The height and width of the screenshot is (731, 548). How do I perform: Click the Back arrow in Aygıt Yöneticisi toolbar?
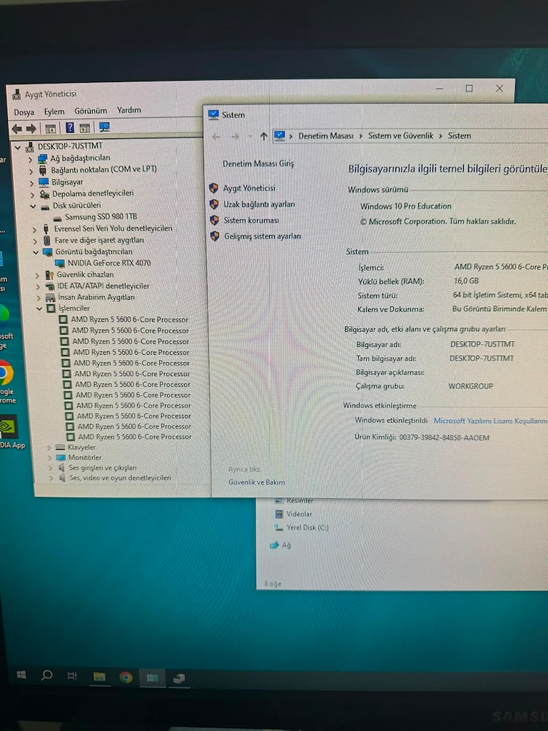pos(17,128)
